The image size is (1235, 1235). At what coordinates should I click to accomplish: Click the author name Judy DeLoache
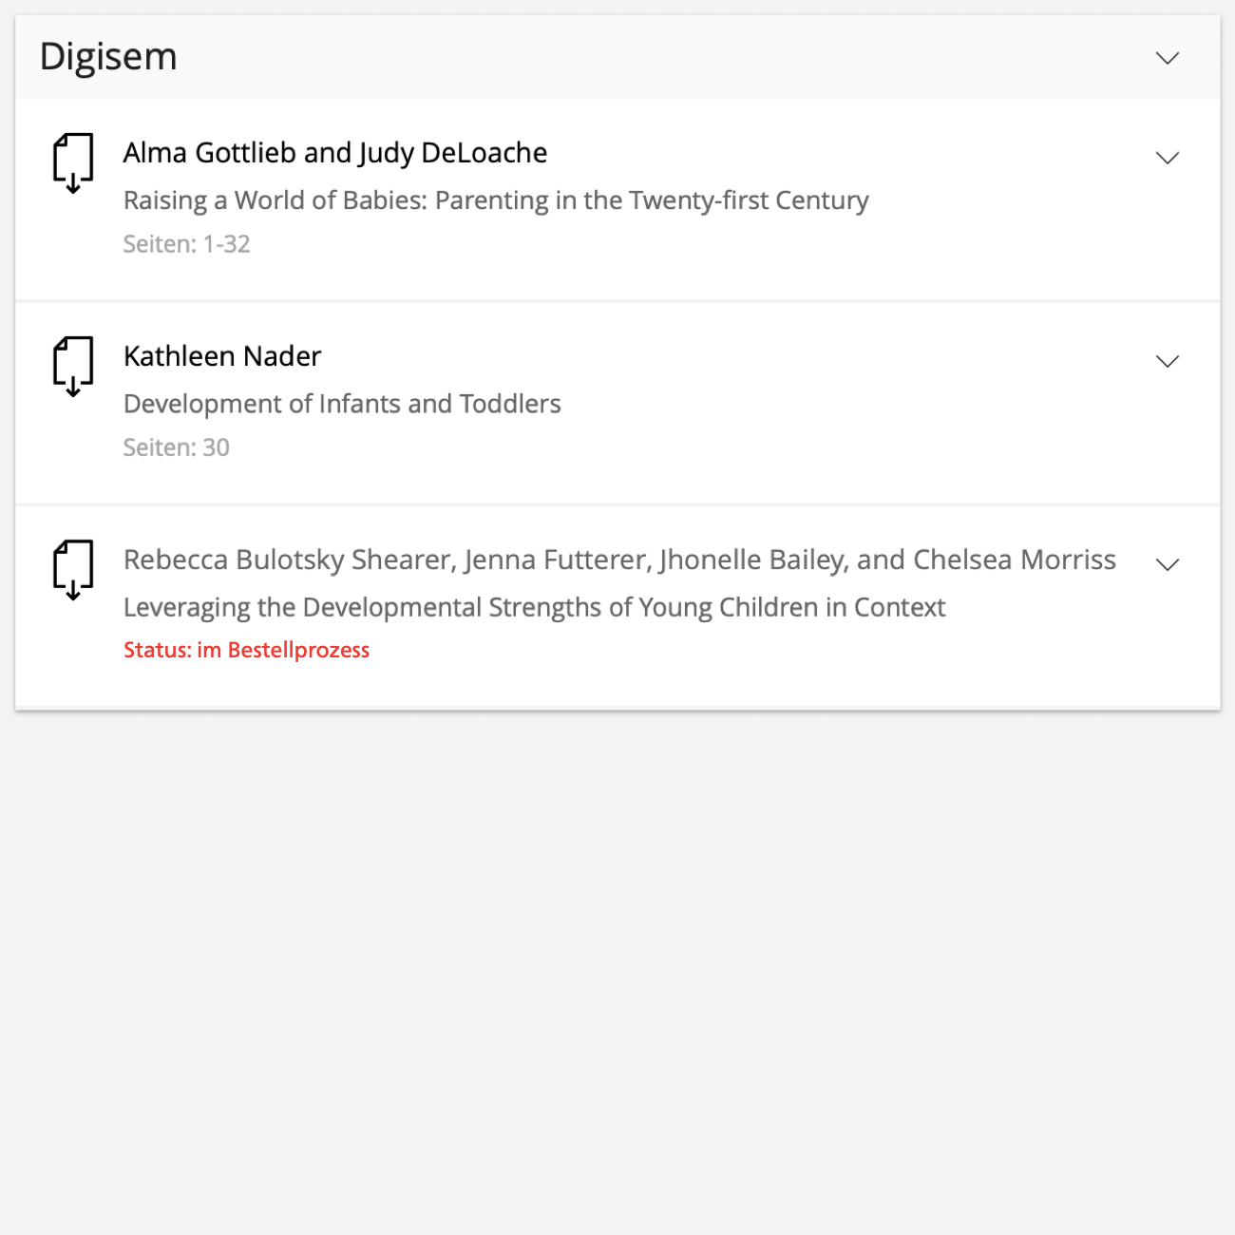(x=452, y=153)
